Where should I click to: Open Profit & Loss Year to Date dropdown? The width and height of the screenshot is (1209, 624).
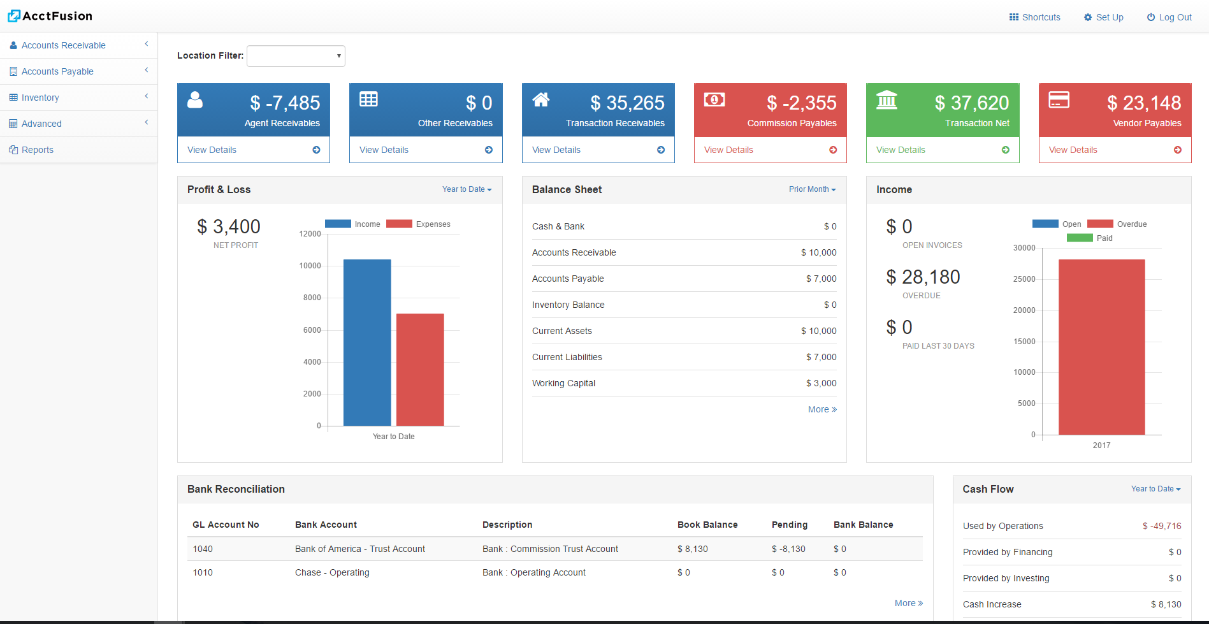467,189
